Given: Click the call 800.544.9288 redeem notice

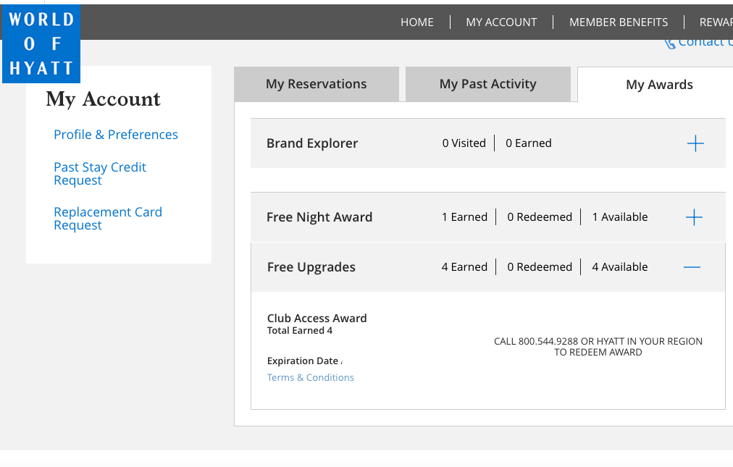Looking at the screenshot, I should click(x=598, y=347).
